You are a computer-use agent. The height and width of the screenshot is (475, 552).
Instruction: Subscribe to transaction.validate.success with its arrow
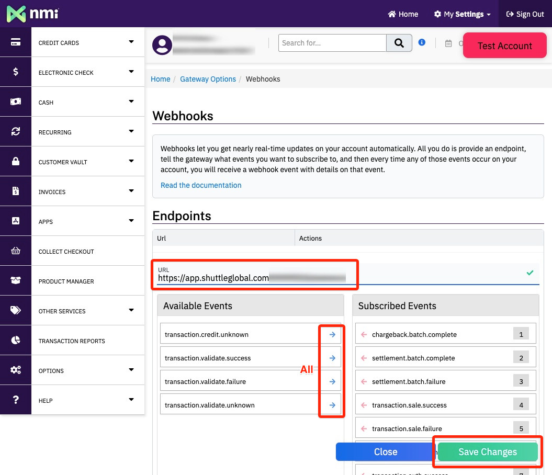(332, 358)
